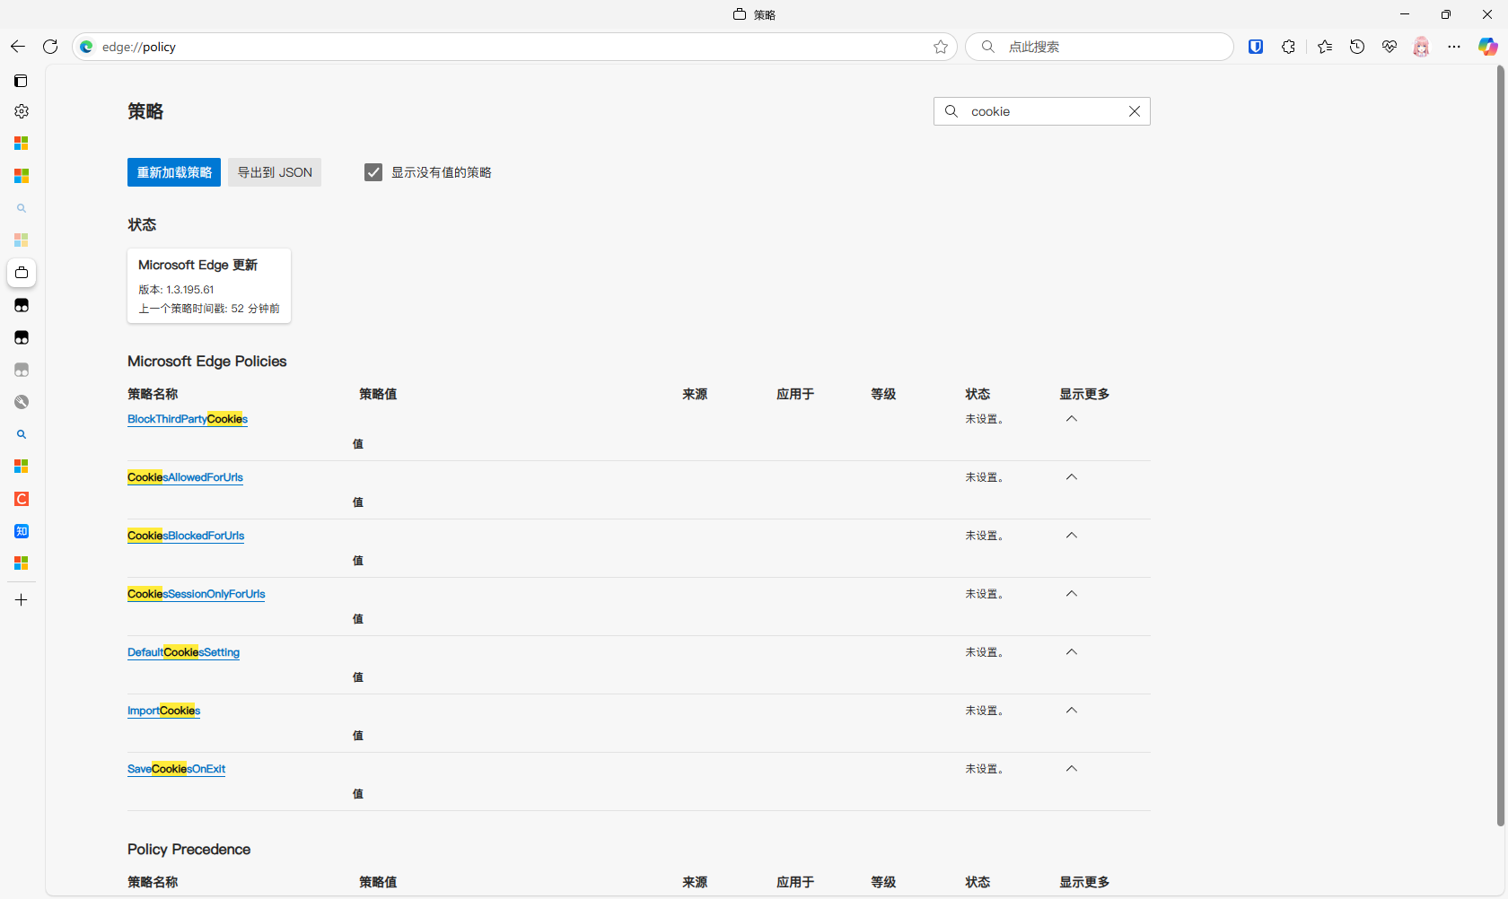Open the CookiesAllowedForUrls policy link
Image resolution: width=1508 pixels, height=899 pixels.
(185, 477)
